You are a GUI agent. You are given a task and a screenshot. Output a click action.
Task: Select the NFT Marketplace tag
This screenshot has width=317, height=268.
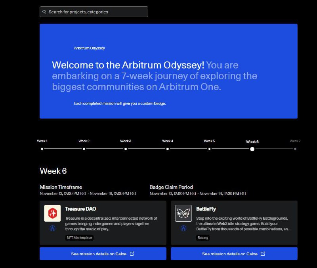point(79,237)
